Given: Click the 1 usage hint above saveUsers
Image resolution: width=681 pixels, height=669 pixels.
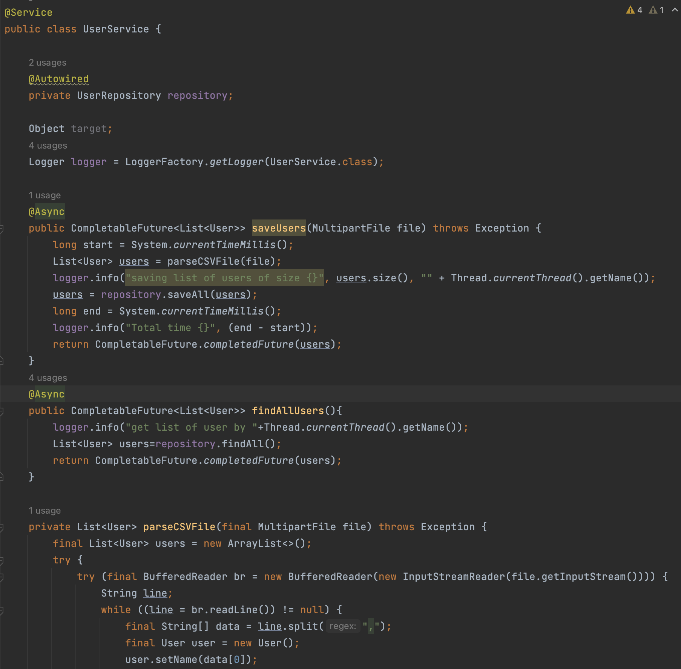Looking at the screenshot, I should [x=44, y=195].
